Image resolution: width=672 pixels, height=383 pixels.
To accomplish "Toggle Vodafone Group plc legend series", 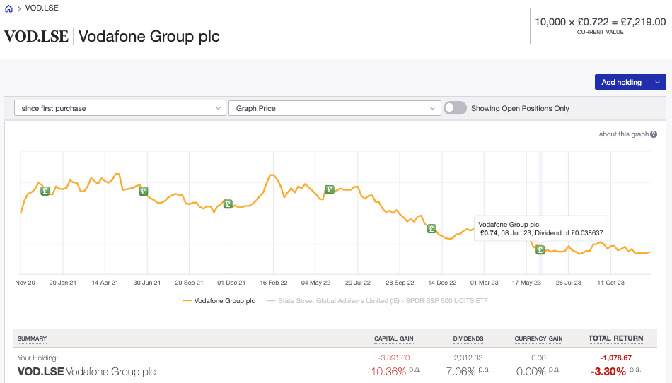I will tap(219, 301).
